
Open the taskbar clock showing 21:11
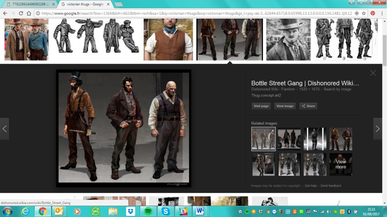click(x=371, y=212)
